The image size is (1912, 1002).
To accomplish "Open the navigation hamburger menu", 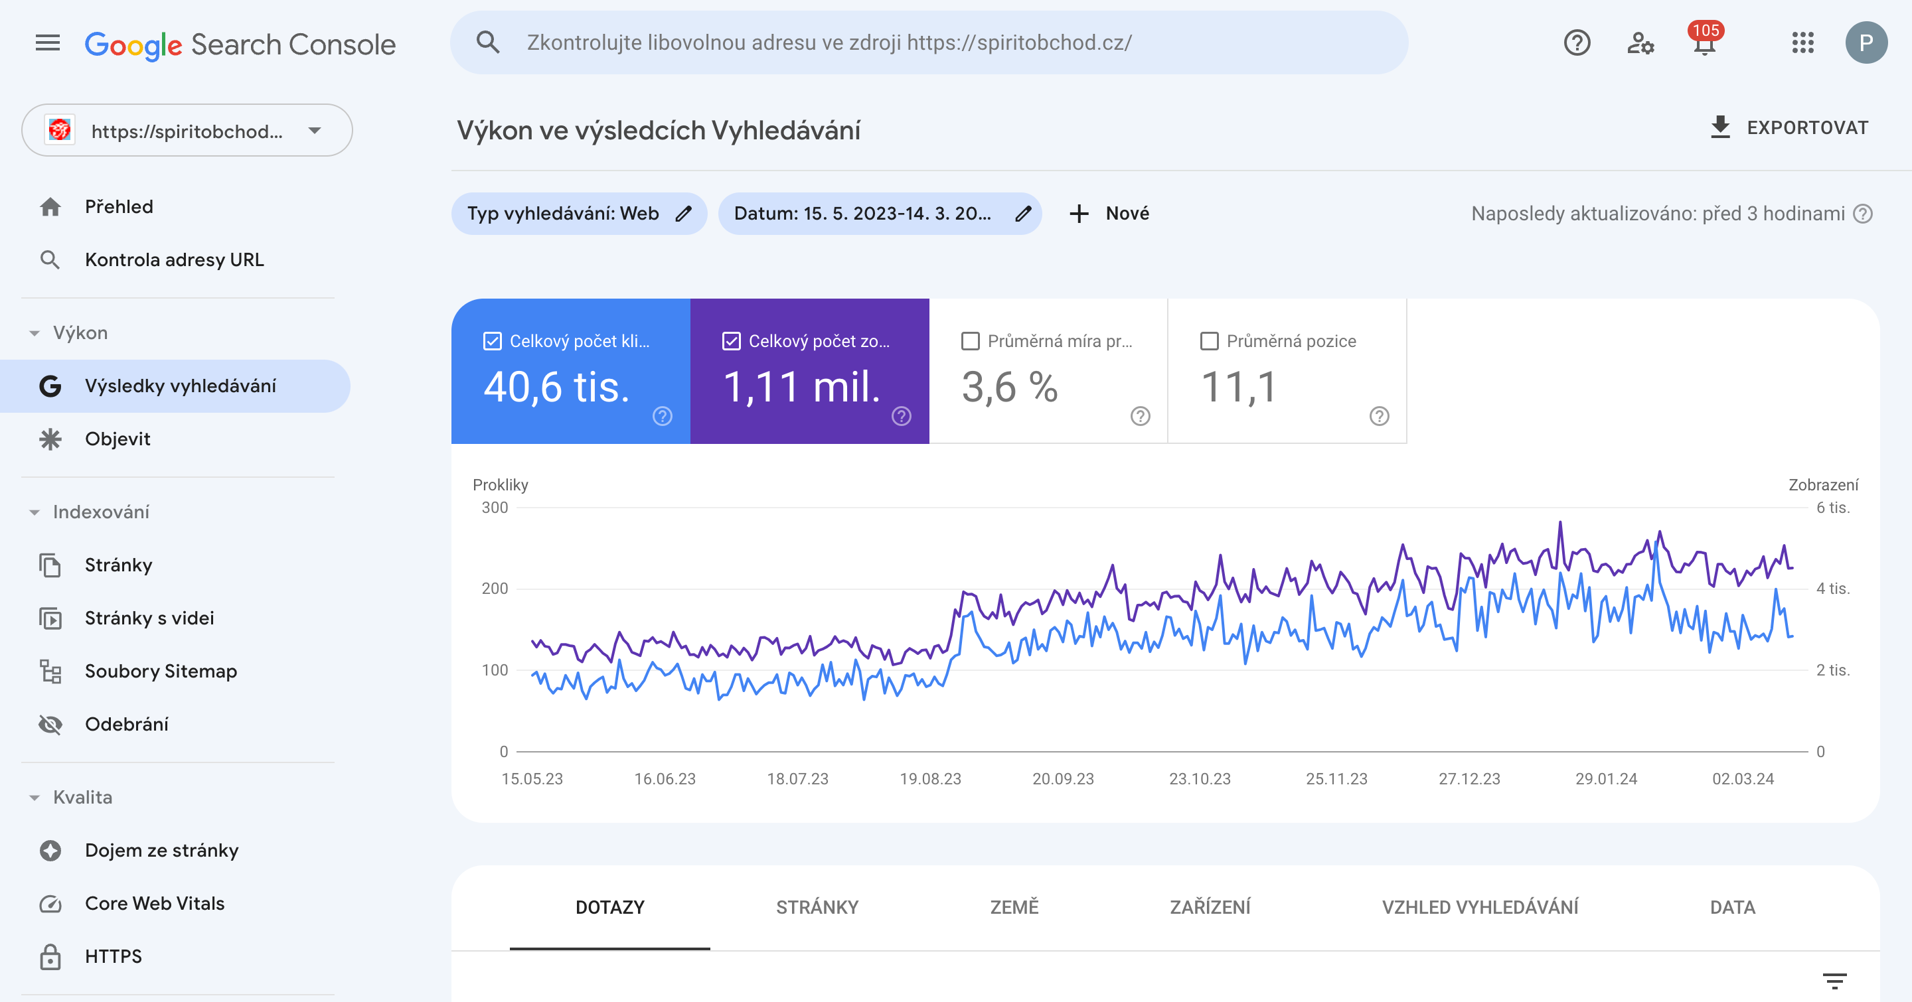I will pos(48,42).
